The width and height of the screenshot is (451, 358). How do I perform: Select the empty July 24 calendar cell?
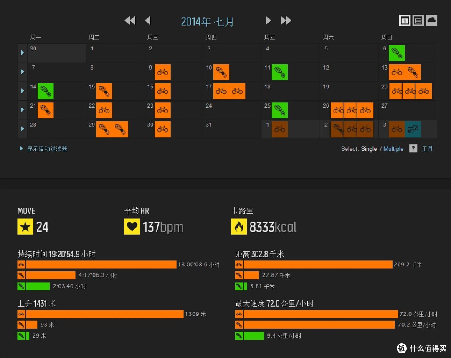pyautogui.click(x=232, y=110)
